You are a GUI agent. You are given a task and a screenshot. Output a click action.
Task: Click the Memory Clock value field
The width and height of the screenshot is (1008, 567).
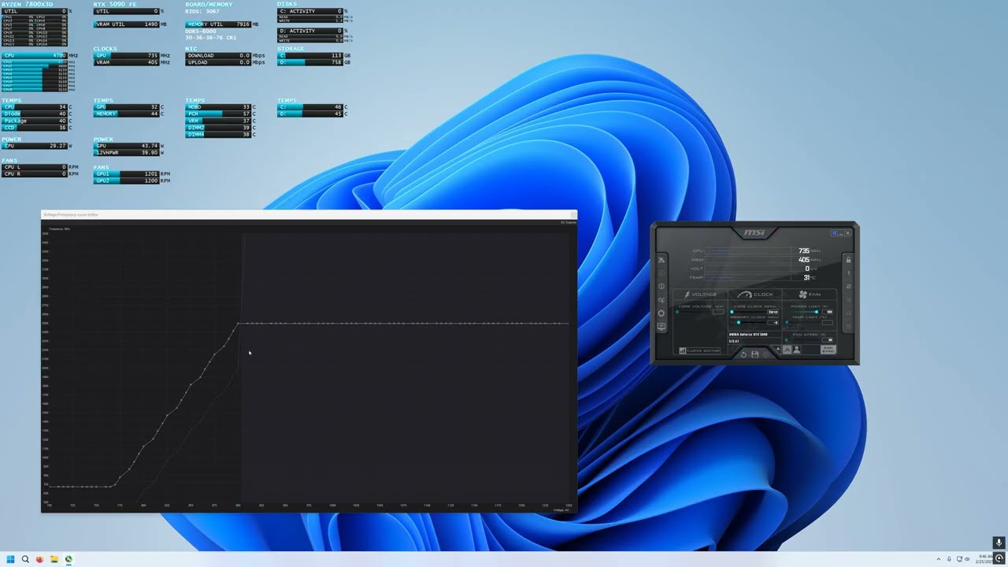point(773,323)
